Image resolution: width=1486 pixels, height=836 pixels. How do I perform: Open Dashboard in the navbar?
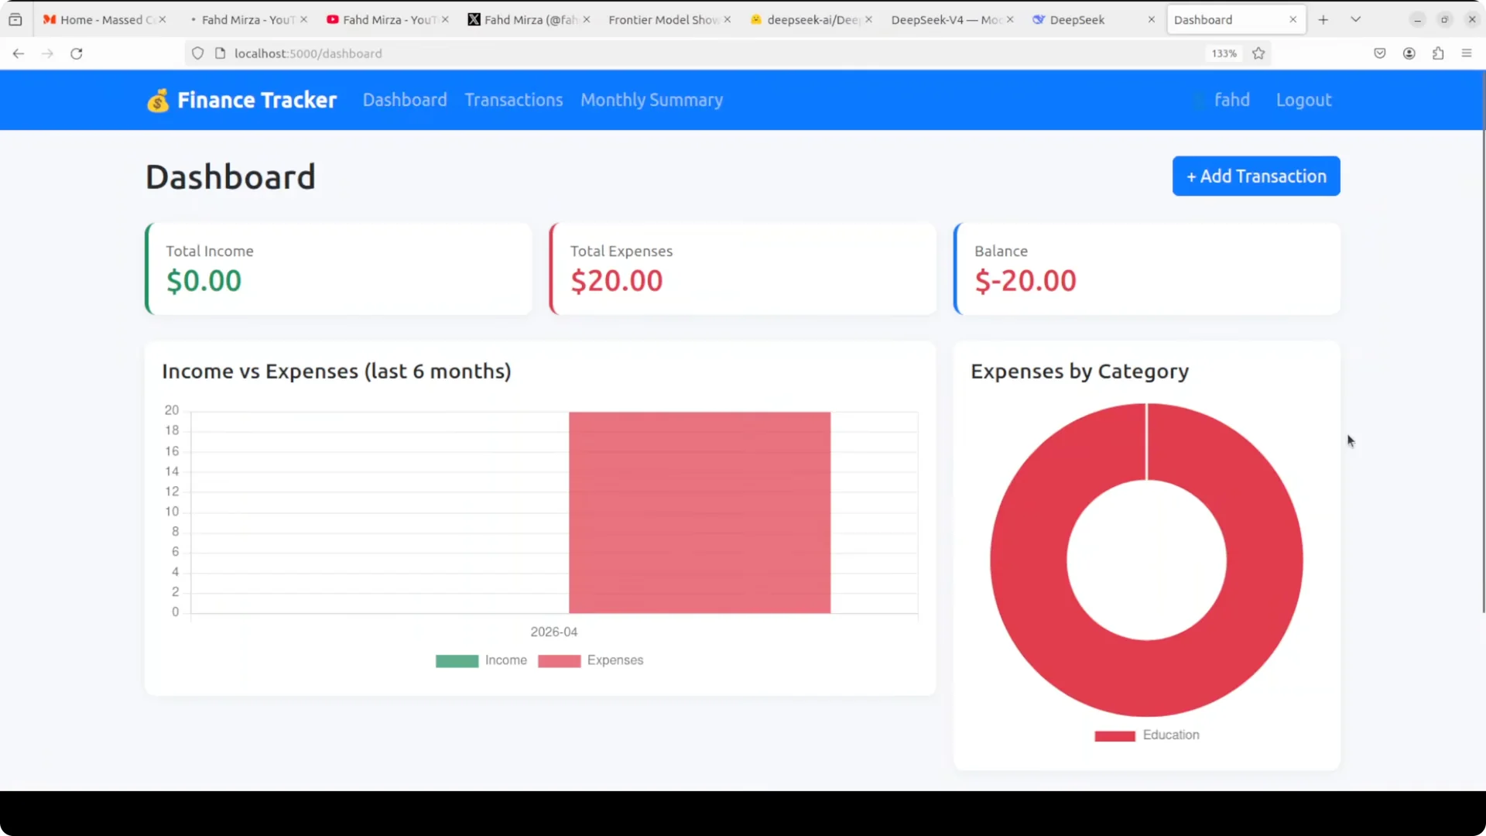405,100
